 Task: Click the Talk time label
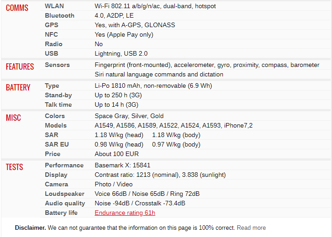[58, 105]
